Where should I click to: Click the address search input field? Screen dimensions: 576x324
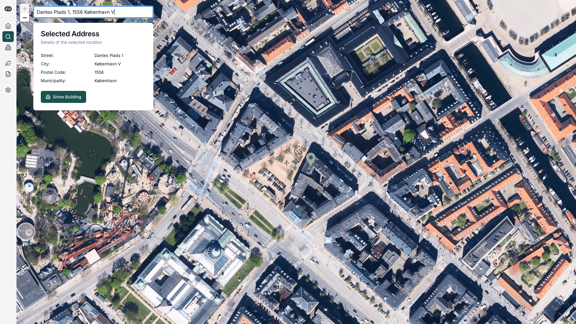click(x=93, y=12)
